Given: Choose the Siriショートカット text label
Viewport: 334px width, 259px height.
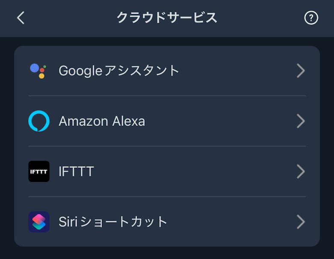Looking at the screenshot, I should (x=113, y=222).
